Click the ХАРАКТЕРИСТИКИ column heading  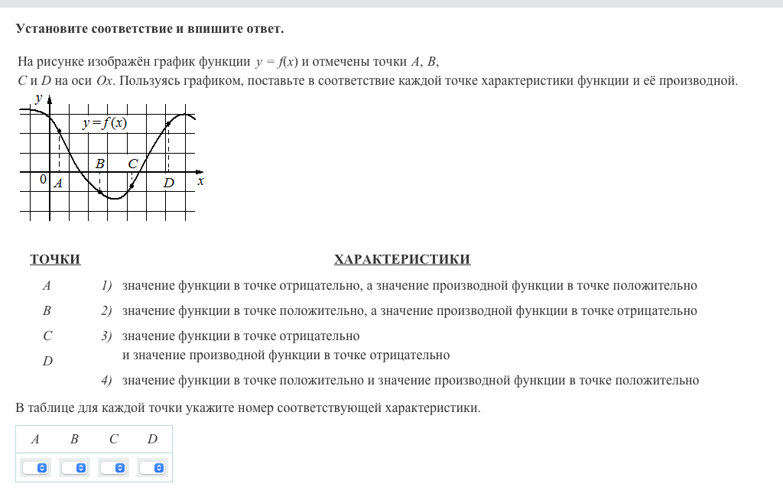click(x=401, y=260)
